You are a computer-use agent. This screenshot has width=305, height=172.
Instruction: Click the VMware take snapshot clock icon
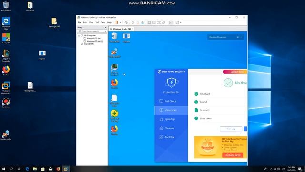pyautogui.click(x=133, y=22)
